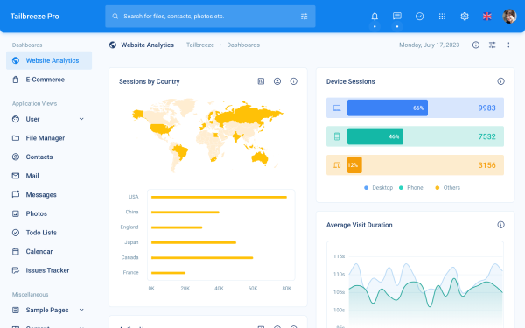Click the Mail envelope icon

[16, 176]
